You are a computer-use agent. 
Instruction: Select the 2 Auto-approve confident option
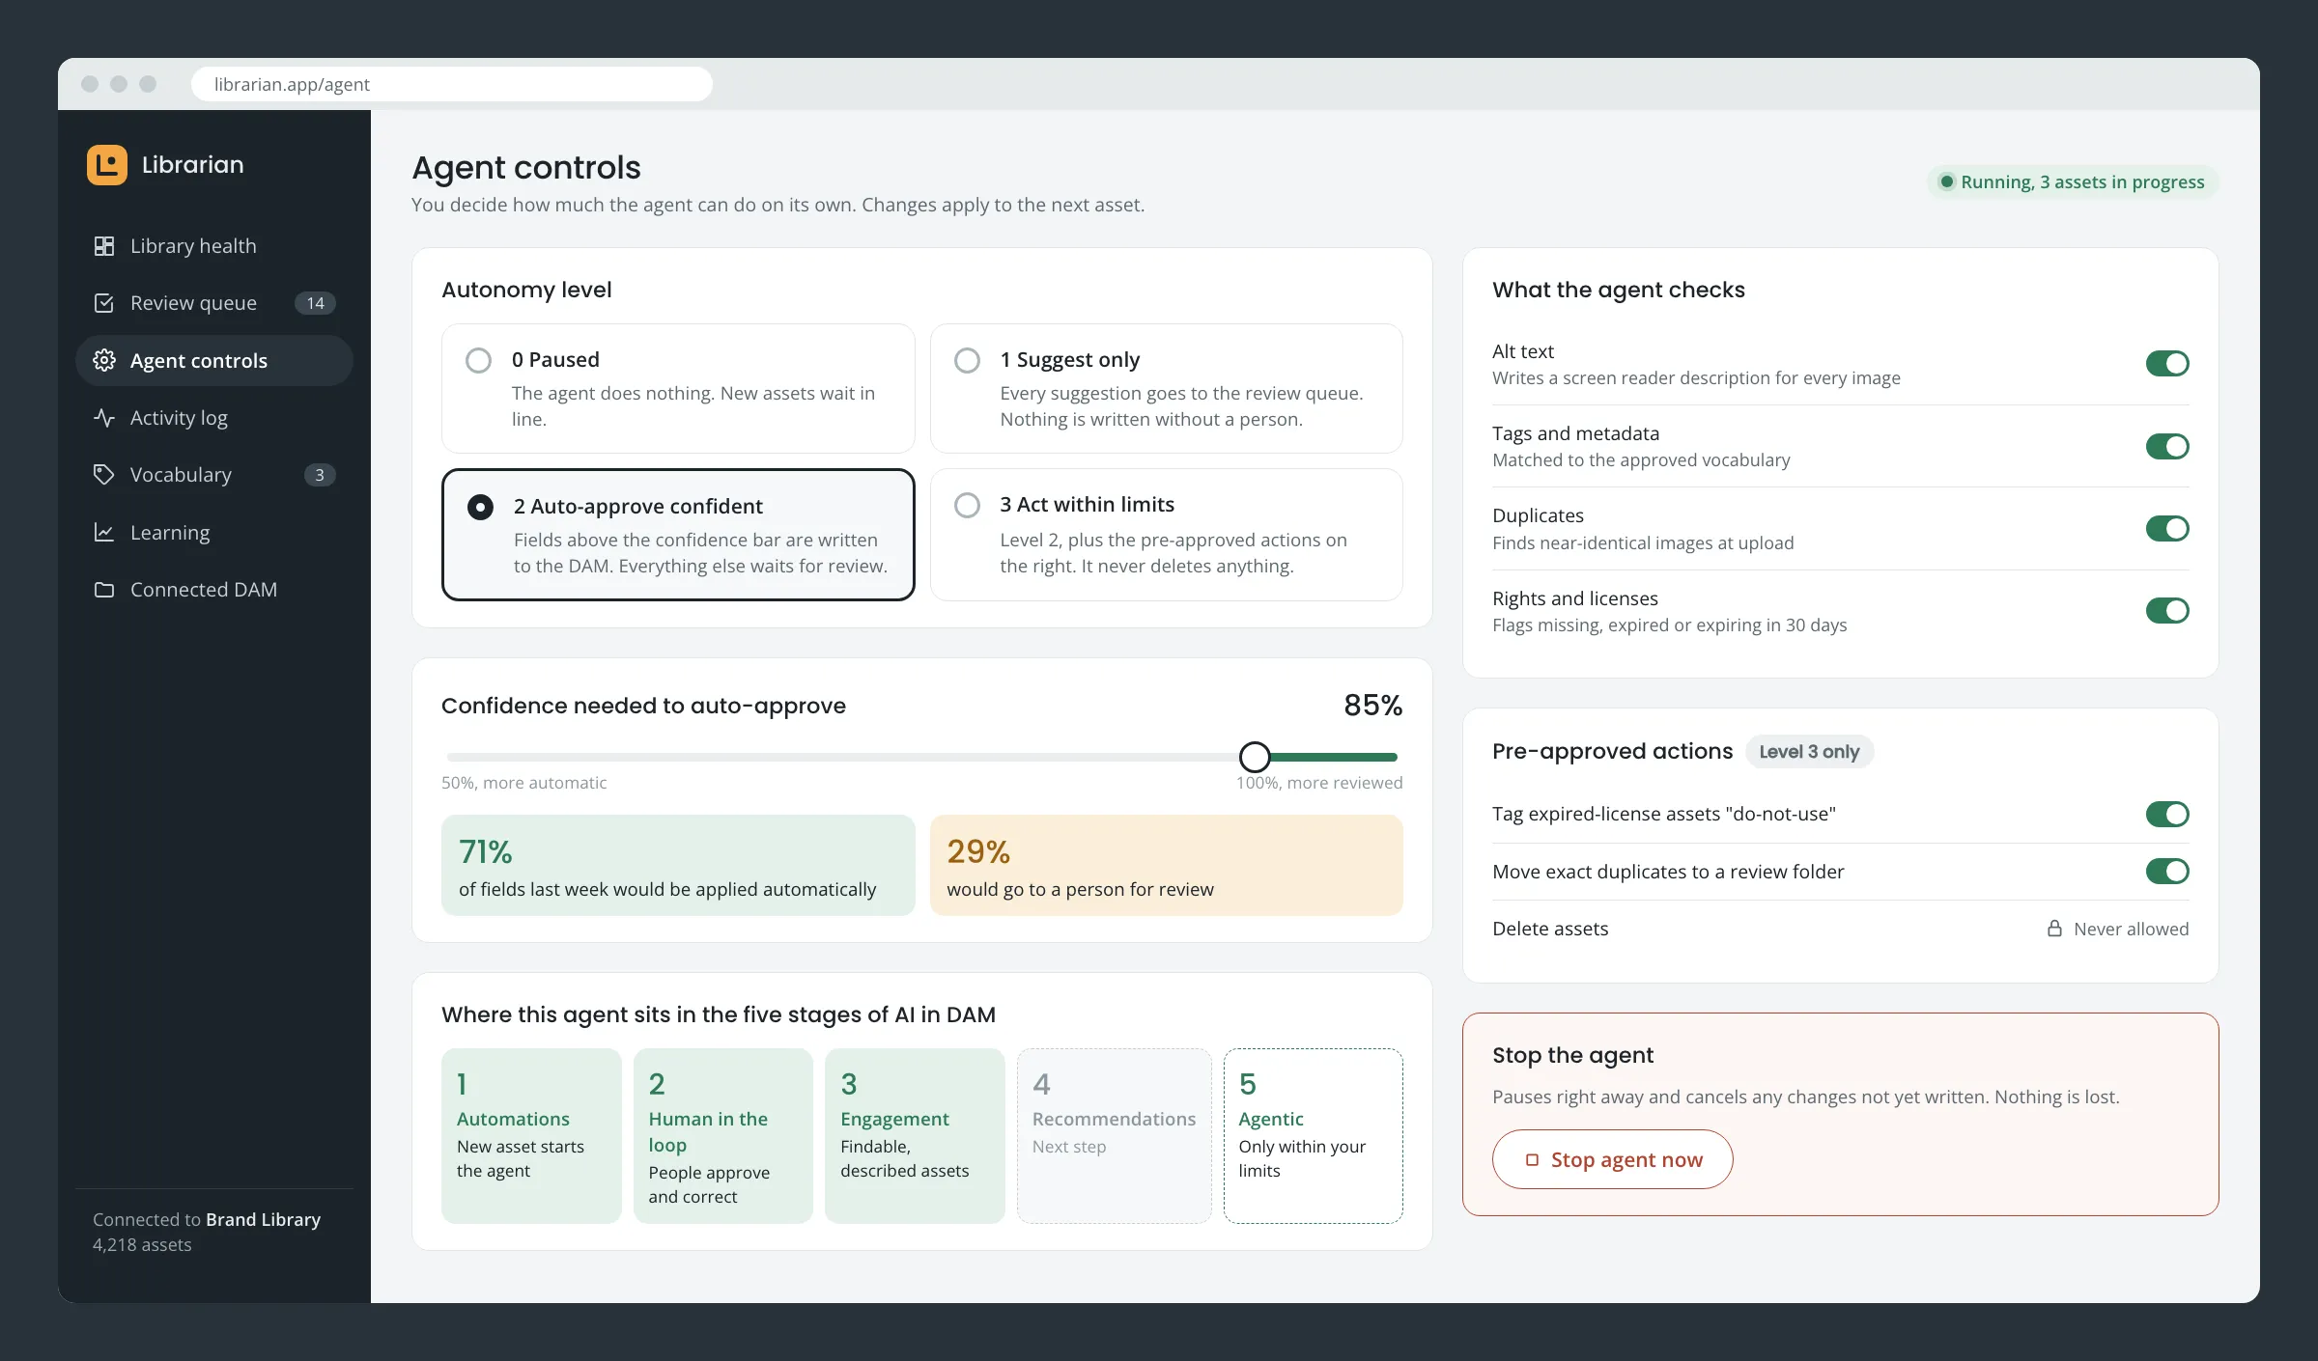point(678,535)
